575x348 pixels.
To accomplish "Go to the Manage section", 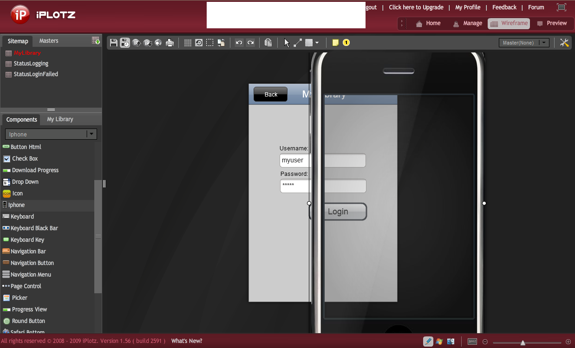I will click(467, 23).
